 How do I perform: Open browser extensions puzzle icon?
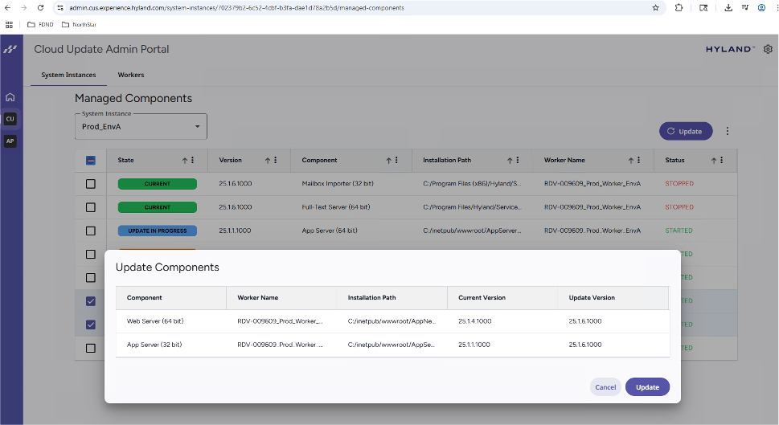tap(679, 7)
